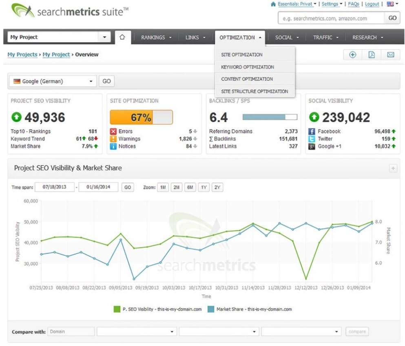Click the Compare with Domain field

[x=71, y=332]
